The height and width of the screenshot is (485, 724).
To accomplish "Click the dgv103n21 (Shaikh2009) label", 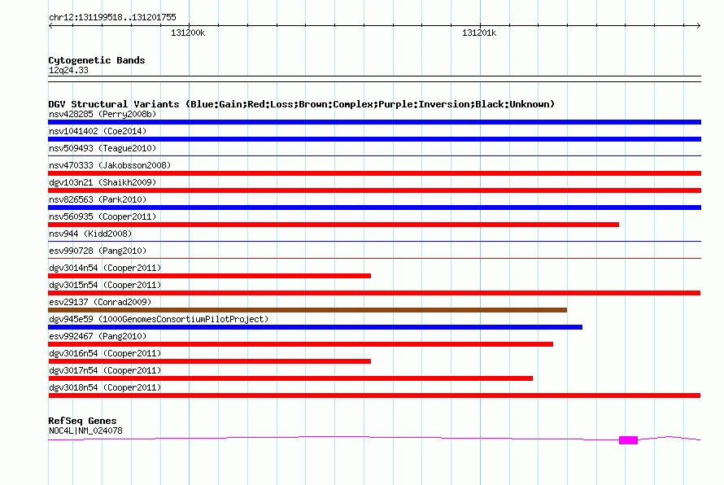I will click(x=102, y=182).
